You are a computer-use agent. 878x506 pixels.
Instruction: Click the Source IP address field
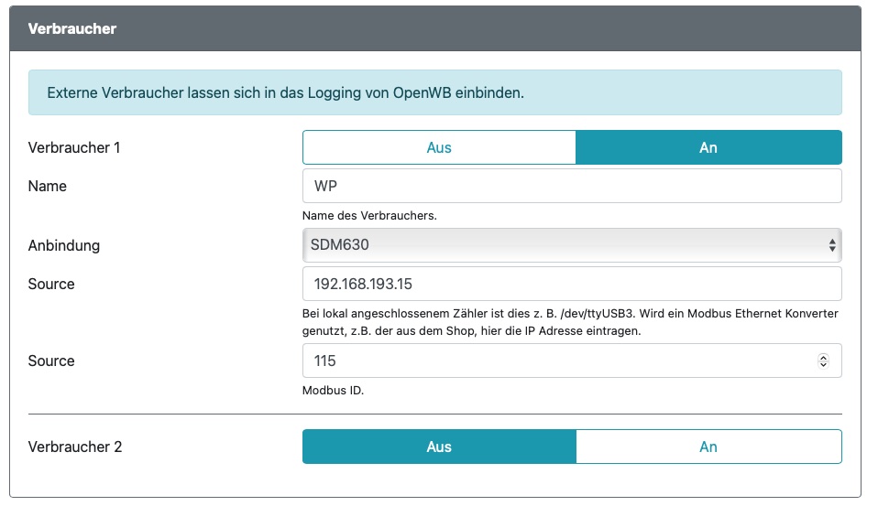tap(571, 284)
